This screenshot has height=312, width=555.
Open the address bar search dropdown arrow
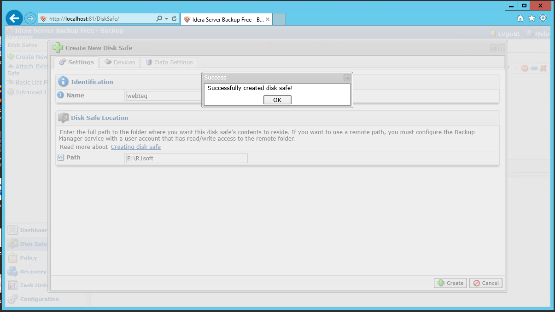pyautogui.click(x=166, y=19)
